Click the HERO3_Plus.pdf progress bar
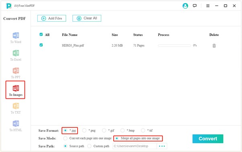This screenshot has width=242, height=152. (174, 46)
